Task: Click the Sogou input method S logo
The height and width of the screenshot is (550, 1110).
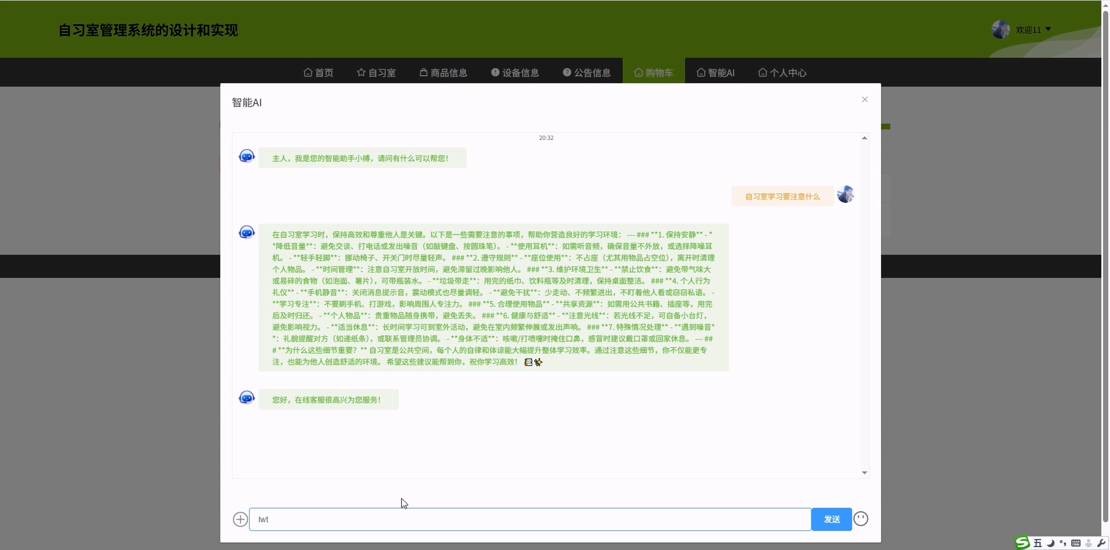Action: tap(1022, 542)
